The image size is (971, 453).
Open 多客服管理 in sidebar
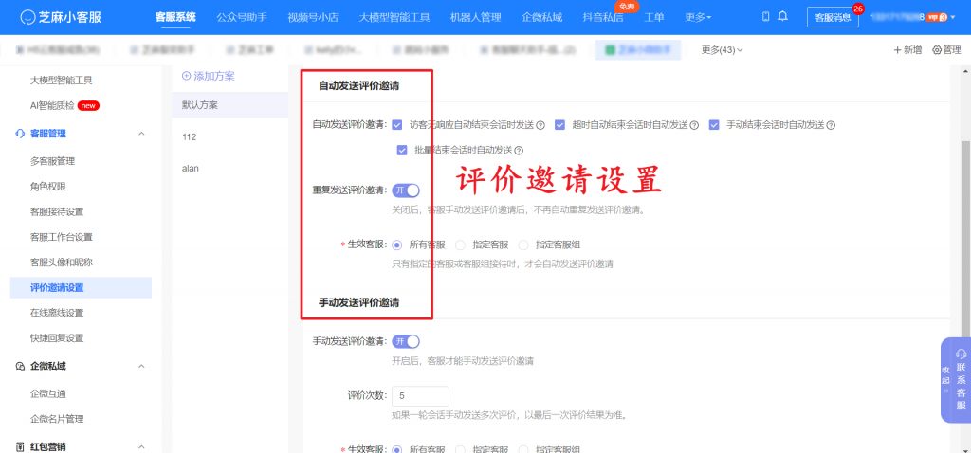click(x=53, y=161)
